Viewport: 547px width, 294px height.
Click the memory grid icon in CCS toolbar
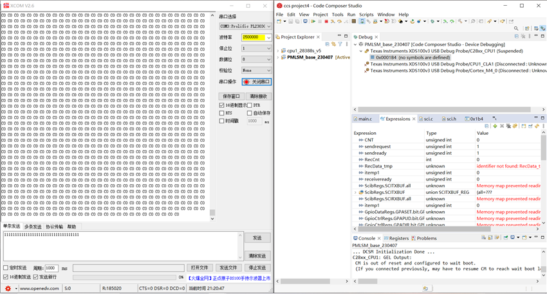point(354,21)
